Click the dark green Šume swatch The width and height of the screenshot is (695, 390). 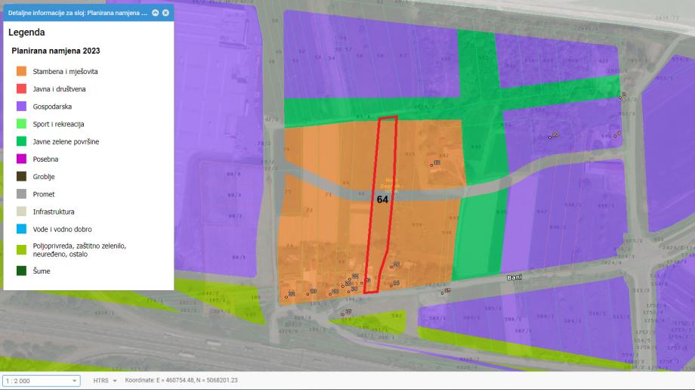[x=21, y=271]
